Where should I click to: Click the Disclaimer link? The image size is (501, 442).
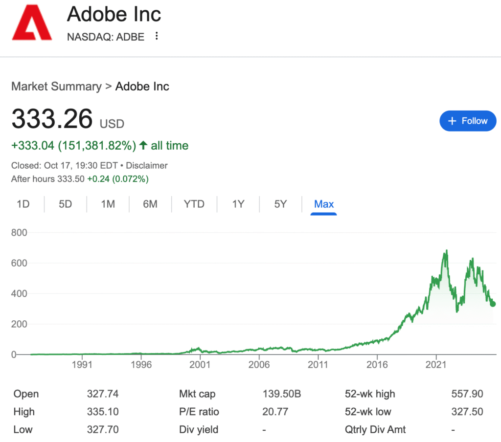click(x=146, y=165)
